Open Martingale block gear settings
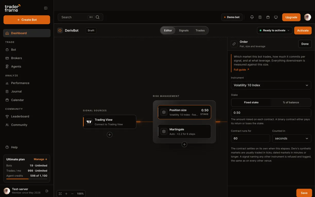The image size is (315, 197). [164, 132]
